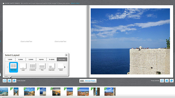Click the left page background color icon
The image size is (175, 98).
pyautogui.click(x=14, y=81)
